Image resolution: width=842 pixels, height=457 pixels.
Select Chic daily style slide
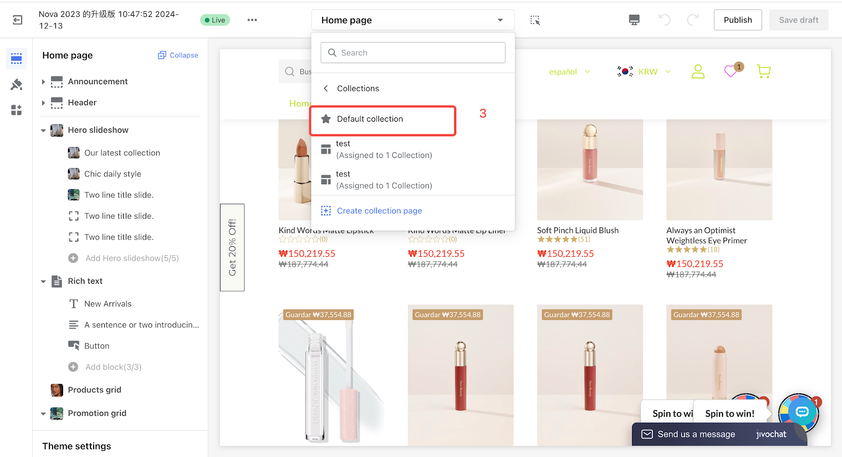tap(113, 174)
